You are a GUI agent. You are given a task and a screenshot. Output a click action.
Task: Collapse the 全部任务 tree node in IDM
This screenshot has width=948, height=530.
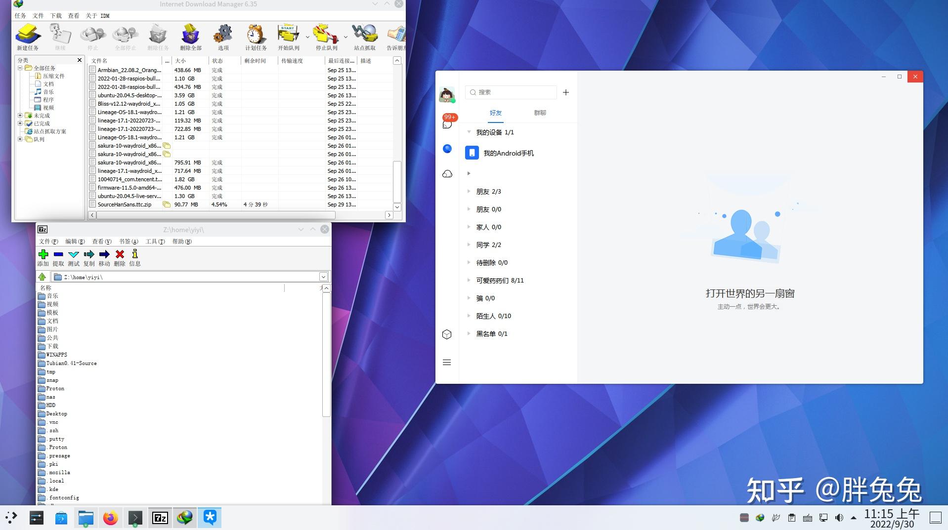[x=20, y=68]
